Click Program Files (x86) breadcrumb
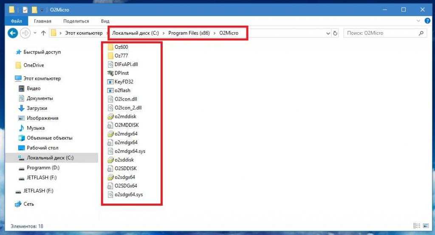 (189, 33)
